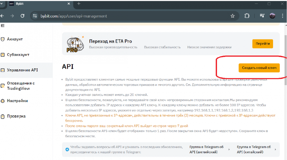This screenshot has width=287, height=160.
Task: Click the Субаккаунт sidebar icon
Action: (x=3, y=55)
